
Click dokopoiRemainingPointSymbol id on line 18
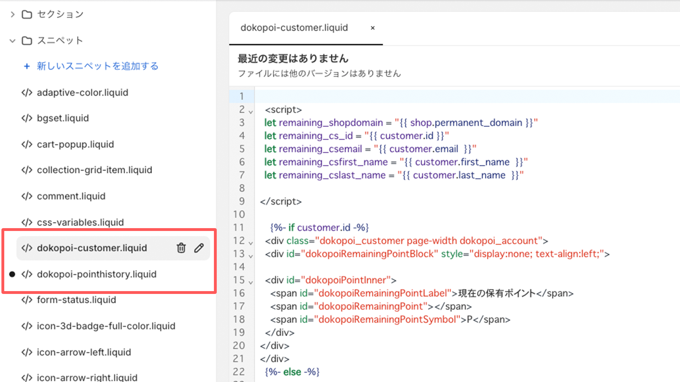pos(387,320)
